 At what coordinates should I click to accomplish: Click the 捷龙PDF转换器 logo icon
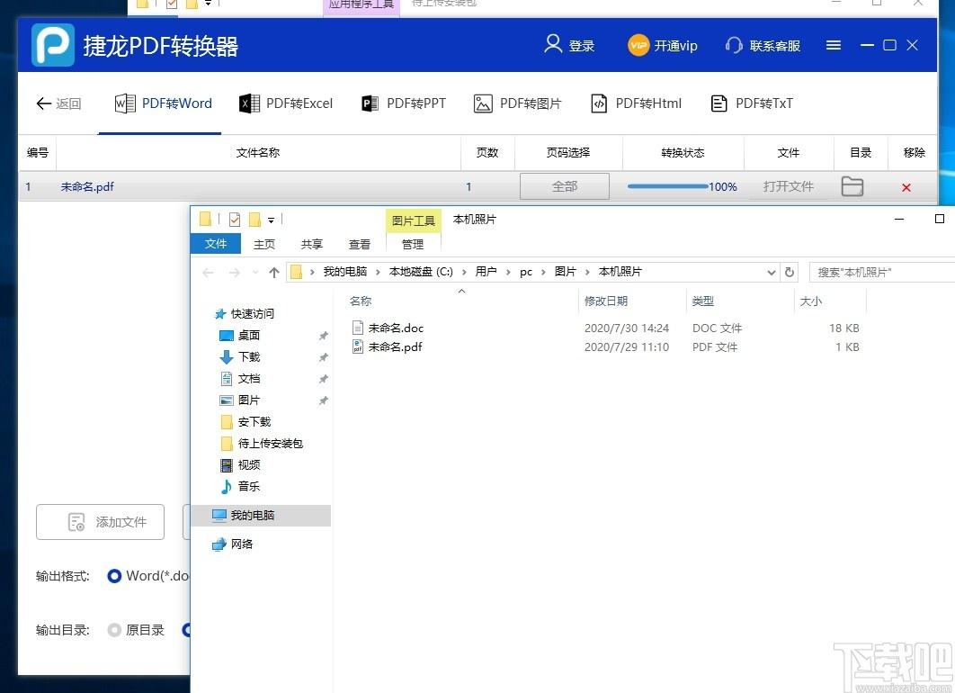click(53, 45)
